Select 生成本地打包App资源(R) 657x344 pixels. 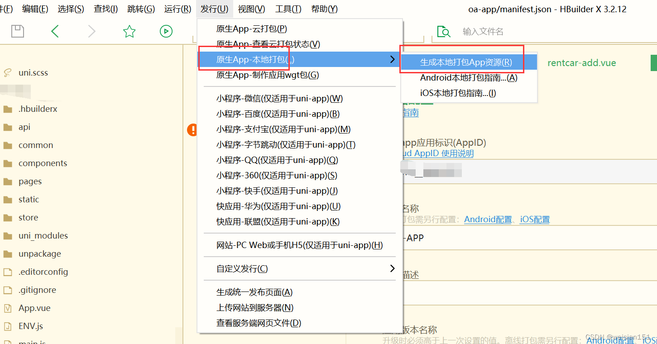(469, 62)
